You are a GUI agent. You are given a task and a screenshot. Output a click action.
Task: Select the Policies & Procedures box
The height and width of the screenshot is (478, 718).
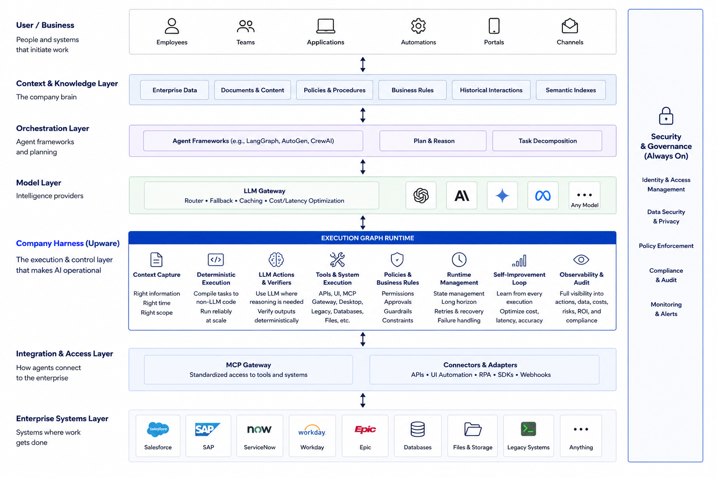[x=335, y=90]
